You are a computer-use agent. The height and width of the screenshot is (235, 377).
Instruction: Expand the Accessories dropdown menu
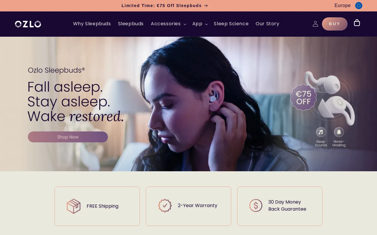point(168,24)
